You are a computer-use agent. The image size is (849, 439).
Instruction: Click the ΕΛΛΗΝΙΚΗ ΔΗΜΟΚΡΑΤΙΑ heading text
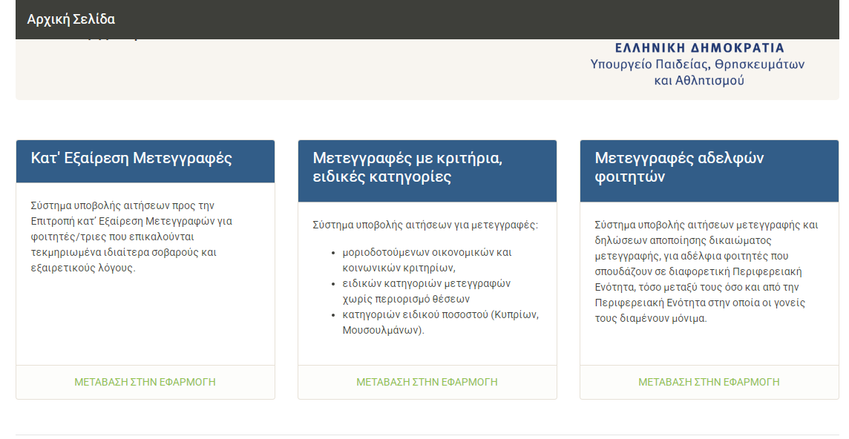point(699,48)
